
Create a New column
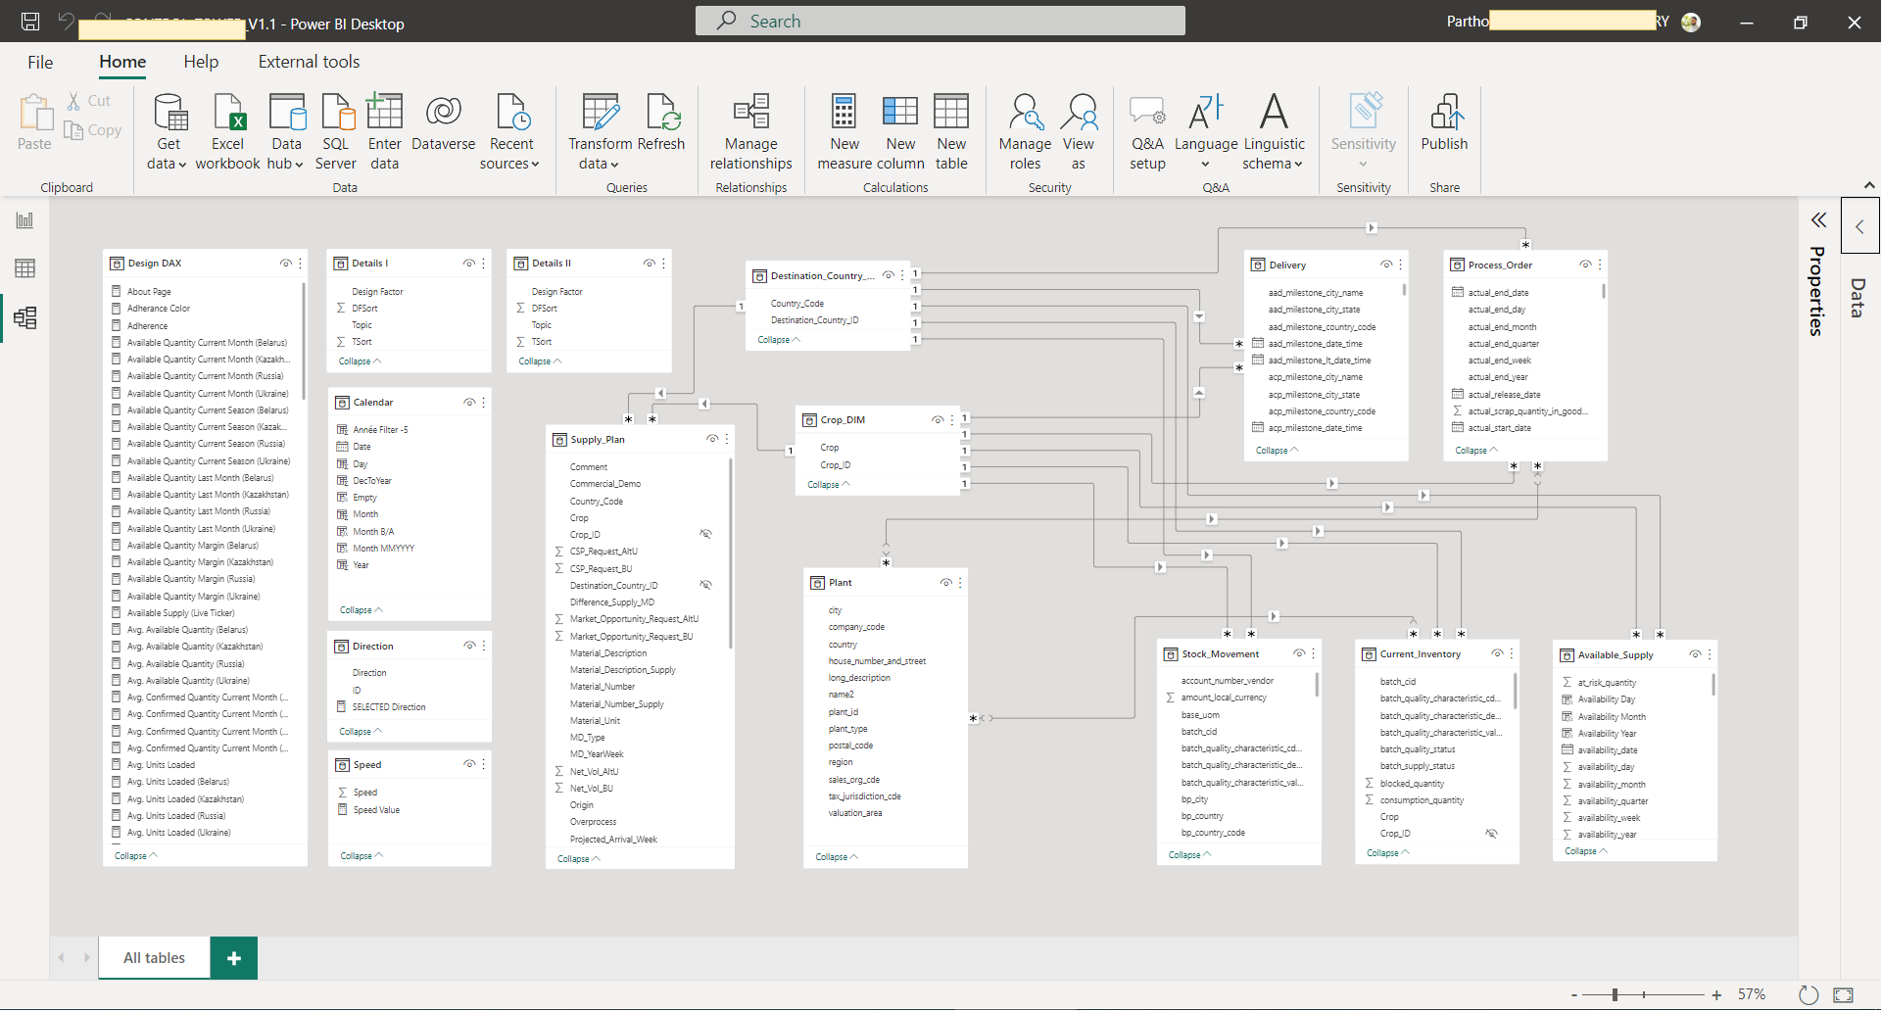pos(900,132)
